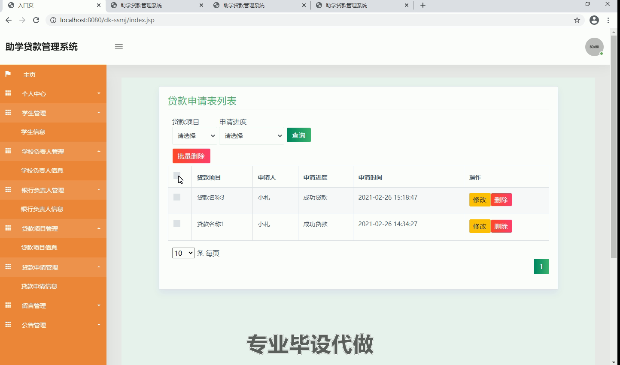Click 删除 for the 贷款名称3 row

501,200
